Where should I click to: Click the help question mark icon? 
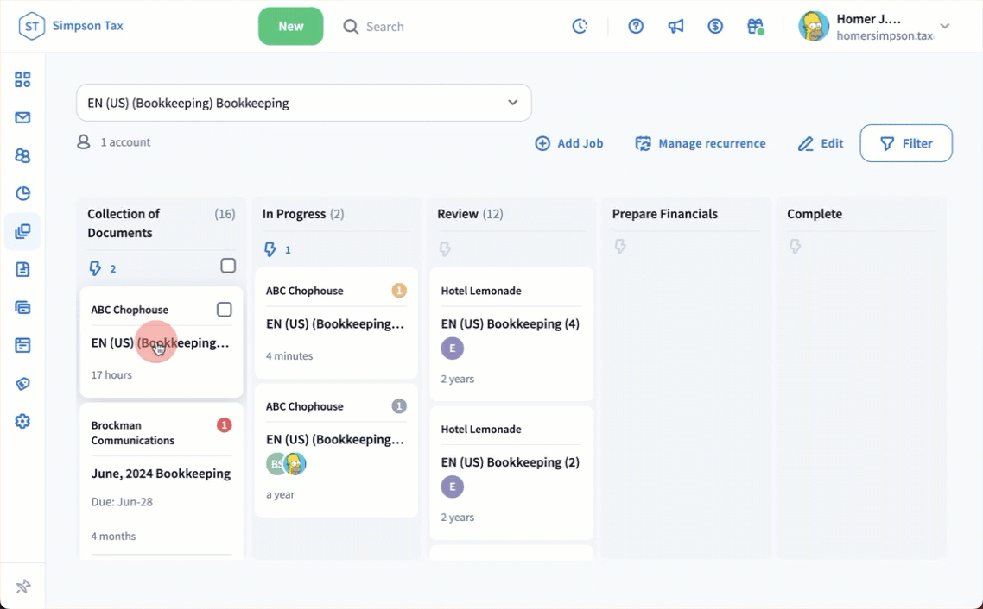(636, 27)
